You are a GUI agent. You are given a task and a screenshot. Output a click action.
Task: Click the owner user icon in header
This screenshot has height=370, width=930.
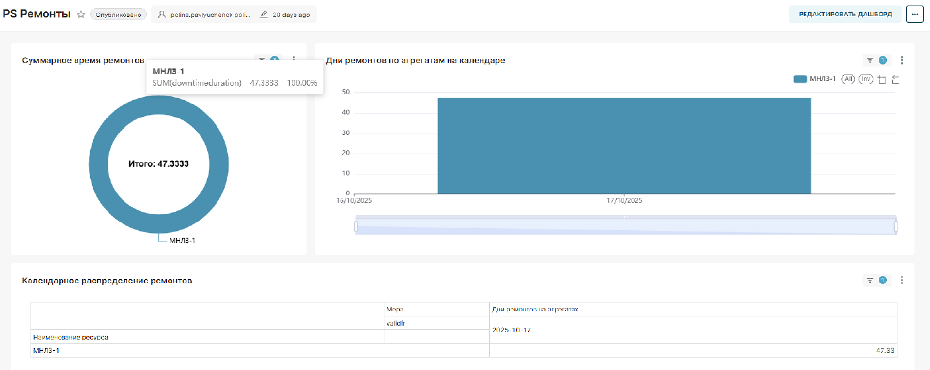[162, 15]
